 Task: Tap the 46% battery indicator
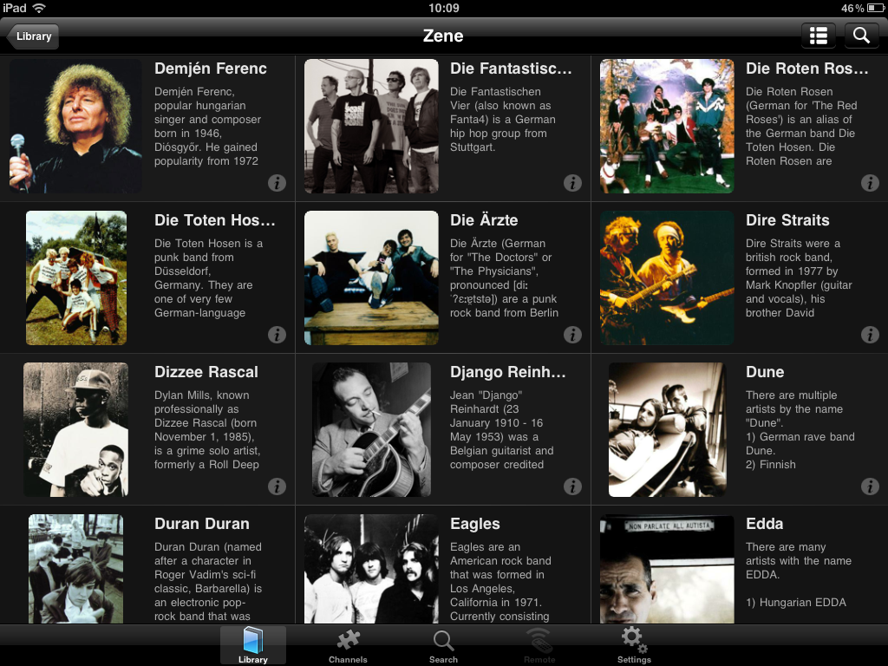click(x=863, y=8)
